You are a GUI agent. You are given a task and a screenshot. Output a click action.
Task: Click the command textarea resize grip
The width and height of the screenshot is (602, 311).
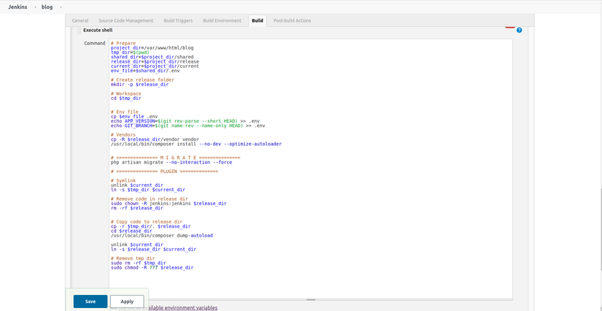click(310, 299)
